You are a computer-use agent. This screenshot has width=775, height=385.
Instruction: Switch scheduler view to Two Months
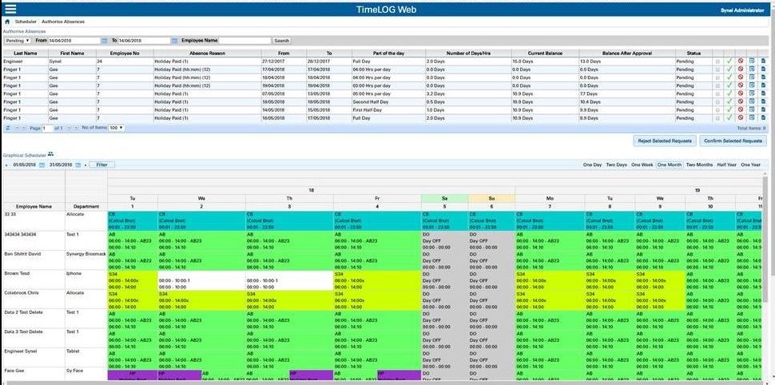pos(700,165)
